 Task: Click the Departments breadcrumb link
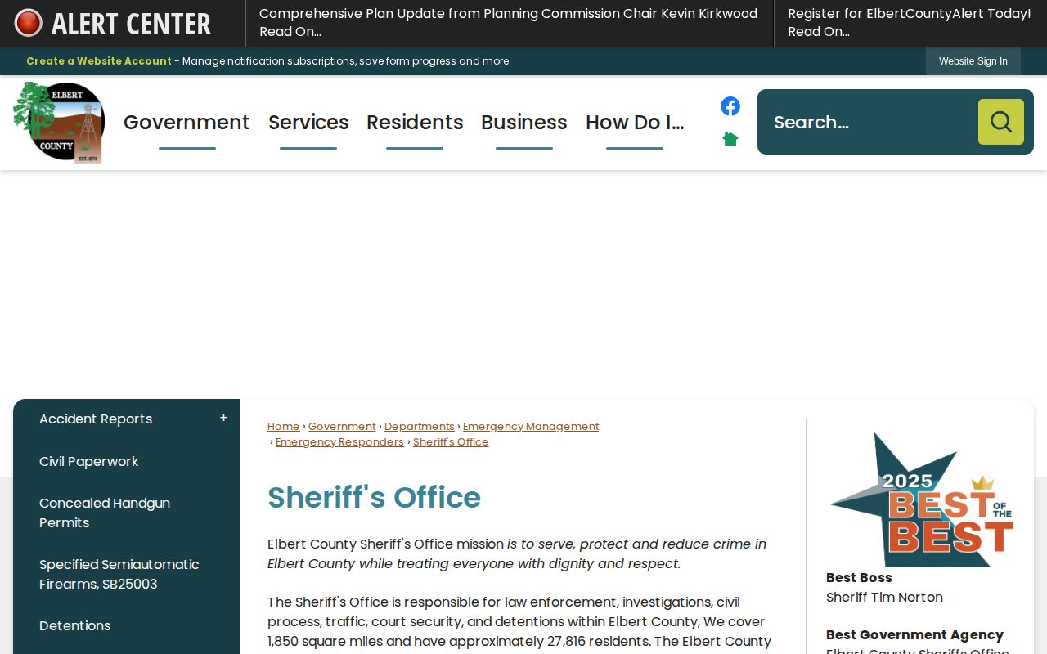coord(420,427)
